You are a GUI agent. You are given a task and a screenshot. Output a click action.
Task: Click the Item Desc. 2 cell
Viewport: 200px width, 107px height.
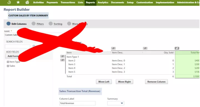pos(118,68)
